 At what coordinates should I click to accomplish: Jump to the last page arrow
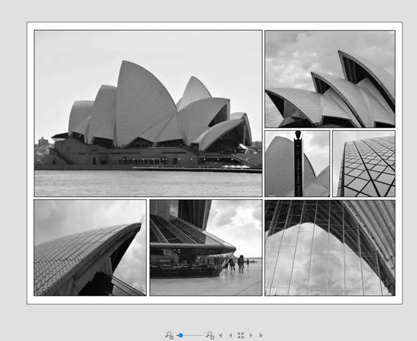[261, 335]
